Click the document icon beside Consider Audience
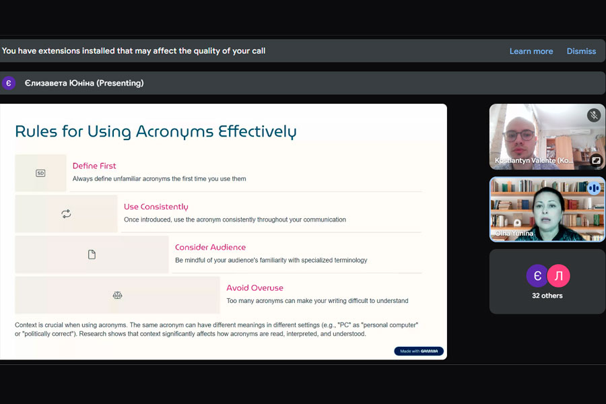Viewport: 606px width, 404px height. (x=92, y=255)
